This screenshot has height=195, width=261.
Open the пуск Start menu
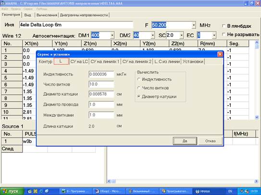coord(12,191)
